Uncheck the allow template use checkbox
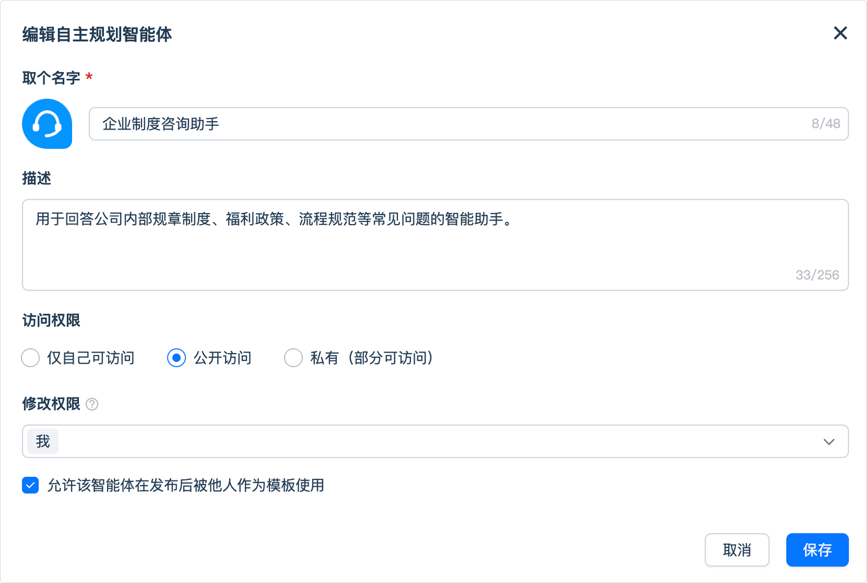Viewport: 867px width, 583px height. coord(30,485)
